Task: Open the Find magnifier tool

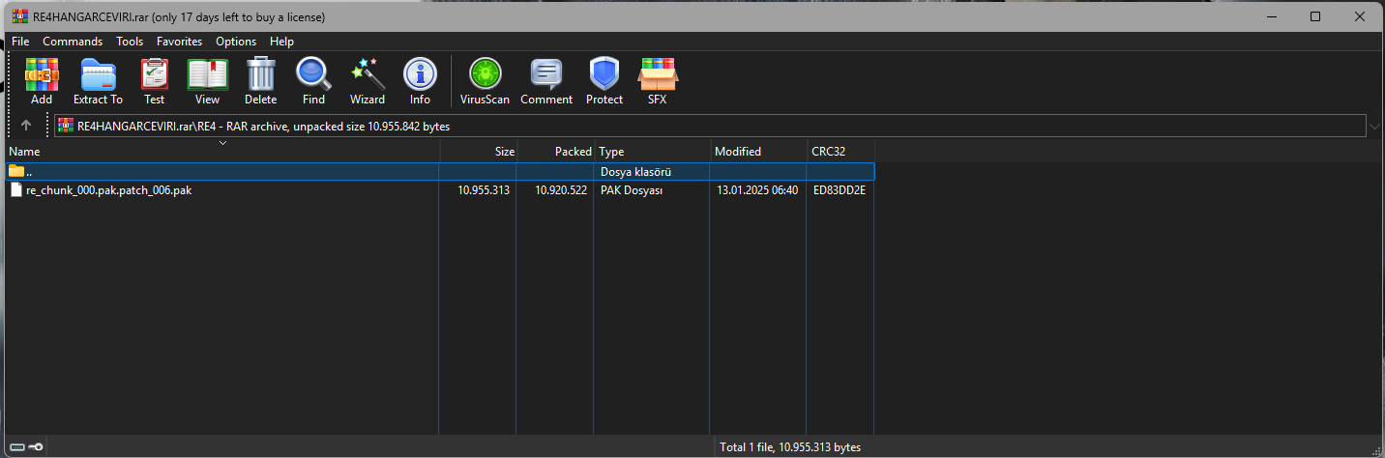Action: [313, 80]
